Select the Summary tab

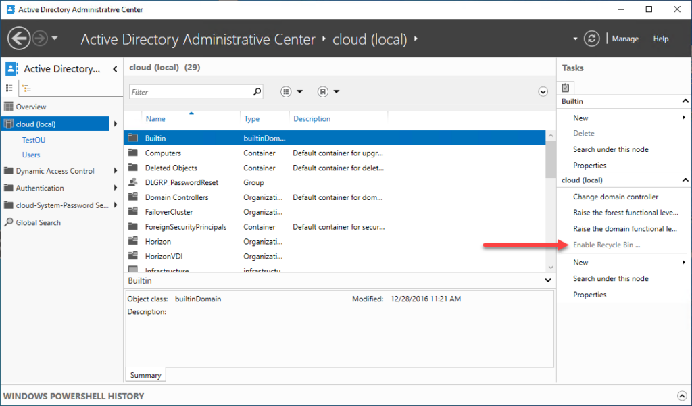(146, 375)
